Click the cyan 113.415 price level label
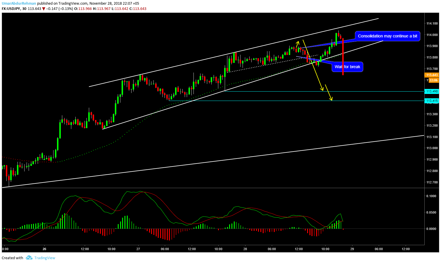The image size is (441, 263). point(432,101)
